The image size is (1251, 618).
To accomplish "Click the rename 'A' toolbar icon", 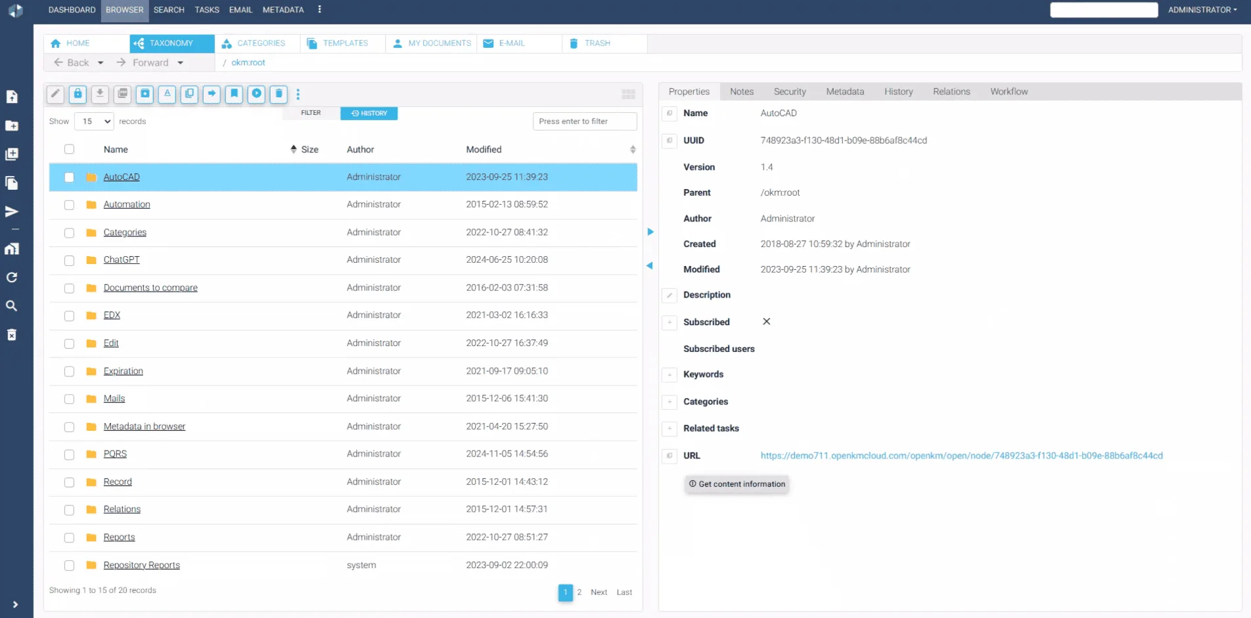I will 167,94.
